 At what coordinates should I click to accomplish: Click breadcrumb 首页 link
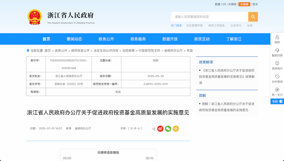48,51
